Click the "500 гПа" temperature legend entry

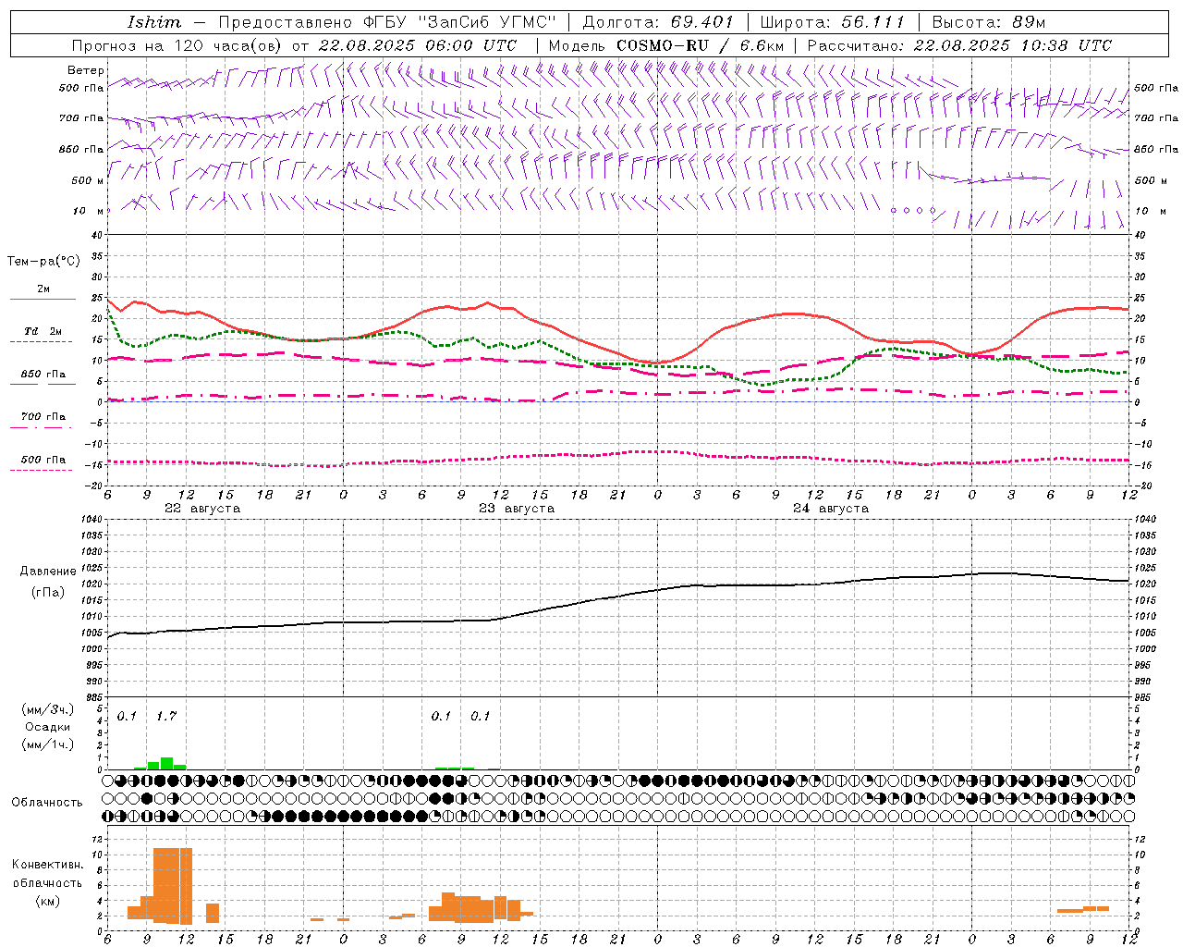(43, 460)
